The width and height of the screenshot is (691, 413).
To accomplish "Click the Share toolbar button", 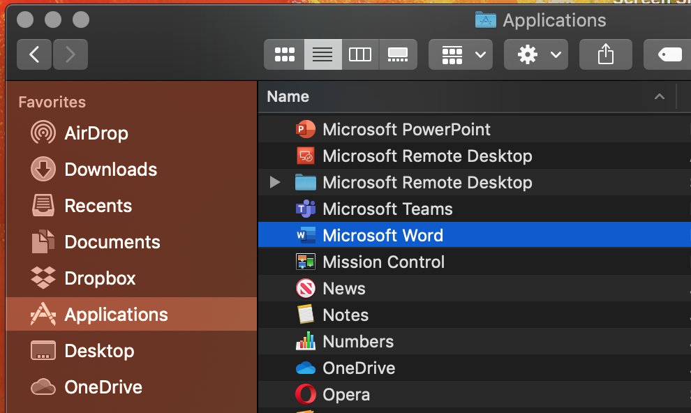I will pyautogui.click(x=606, y=54).
